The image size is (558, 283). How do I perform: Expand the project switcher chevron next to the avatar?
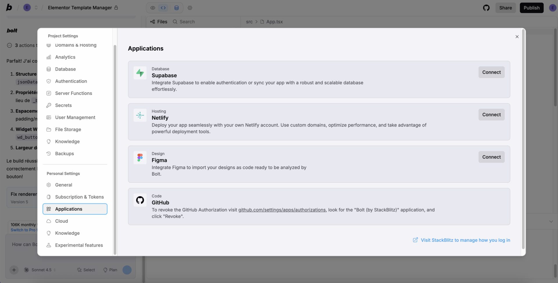pos(36,7)
